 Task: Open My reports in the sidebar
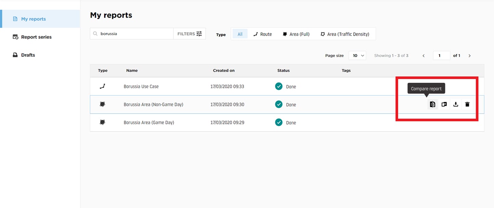pyautogui.click(x=40, y=19)
